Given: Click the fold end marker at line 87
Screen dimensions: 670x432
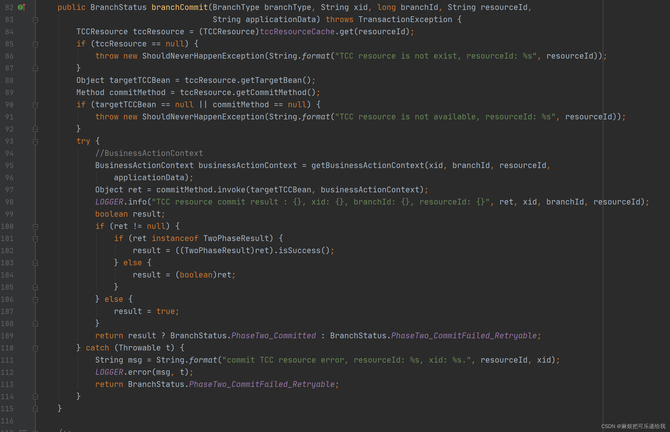Looking at the screenshot, I should pyautogui.click(x=35, y=68).
